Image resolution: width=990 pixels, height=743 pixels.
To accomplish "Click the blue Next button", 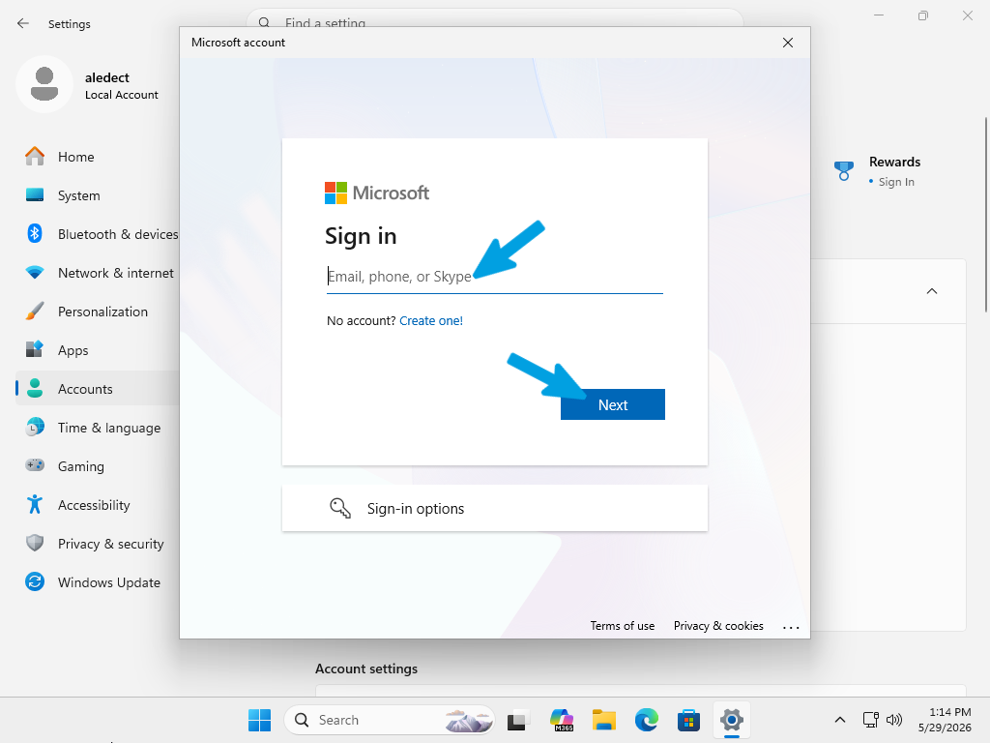I will point(612,404).
